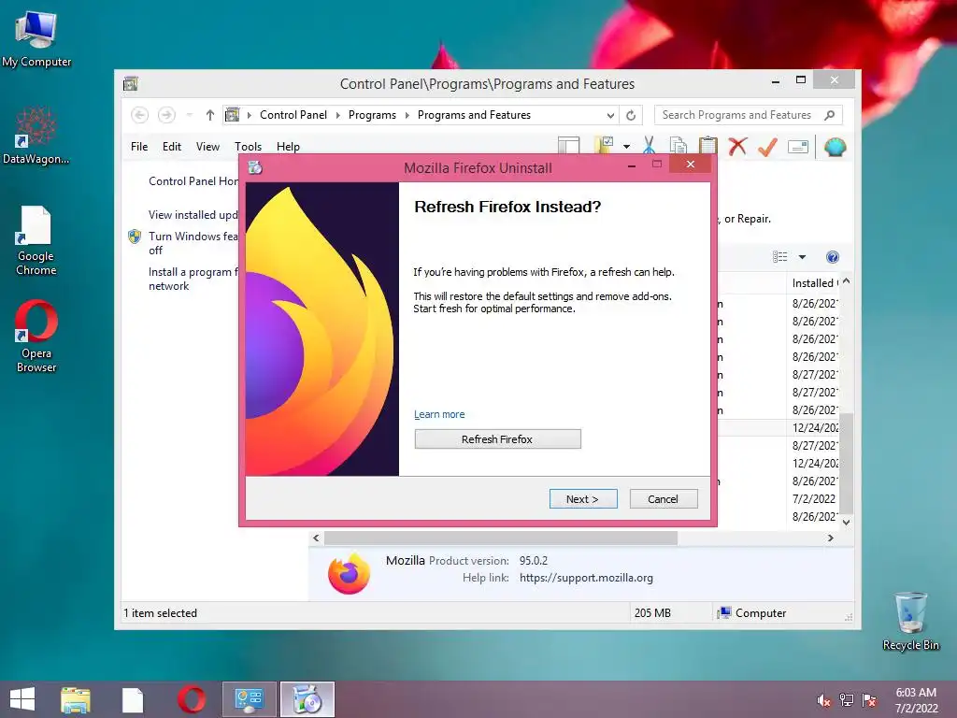The image size is (957, 718).
Task: Open Opera from the taskbar
Action: pyautogui.click(x=191, y=699)
